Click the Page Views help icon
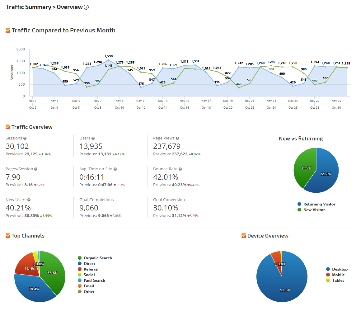This screenshot has width=356, height=316. coord(177,138)
